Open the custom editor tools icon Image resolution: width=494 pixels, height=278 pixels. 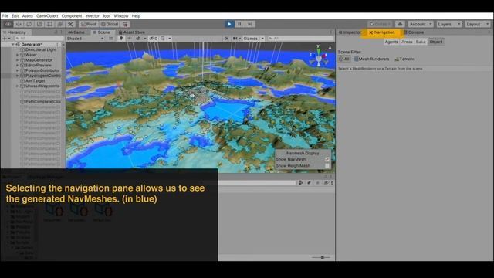tap(70, 24)
